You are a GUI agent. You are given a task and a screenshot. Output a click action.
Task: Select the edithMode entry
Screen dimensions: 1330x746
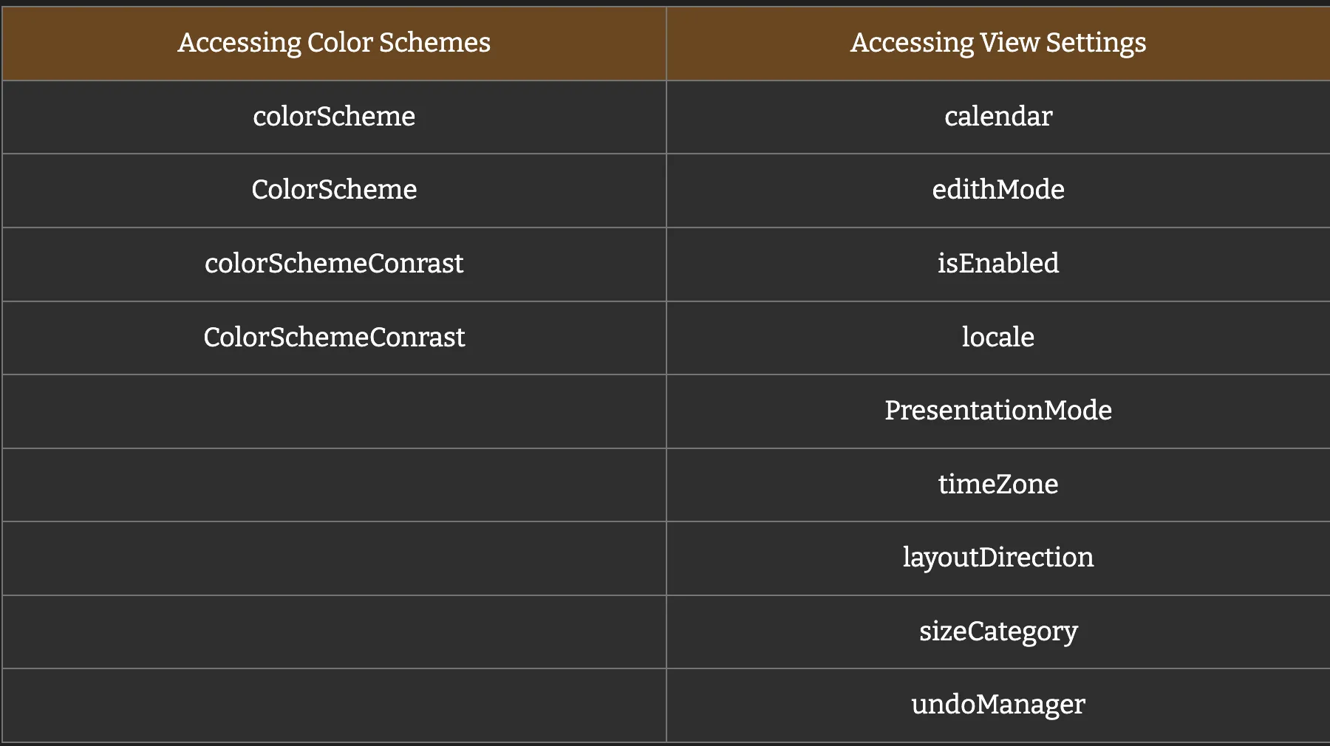tap(998, 190)
